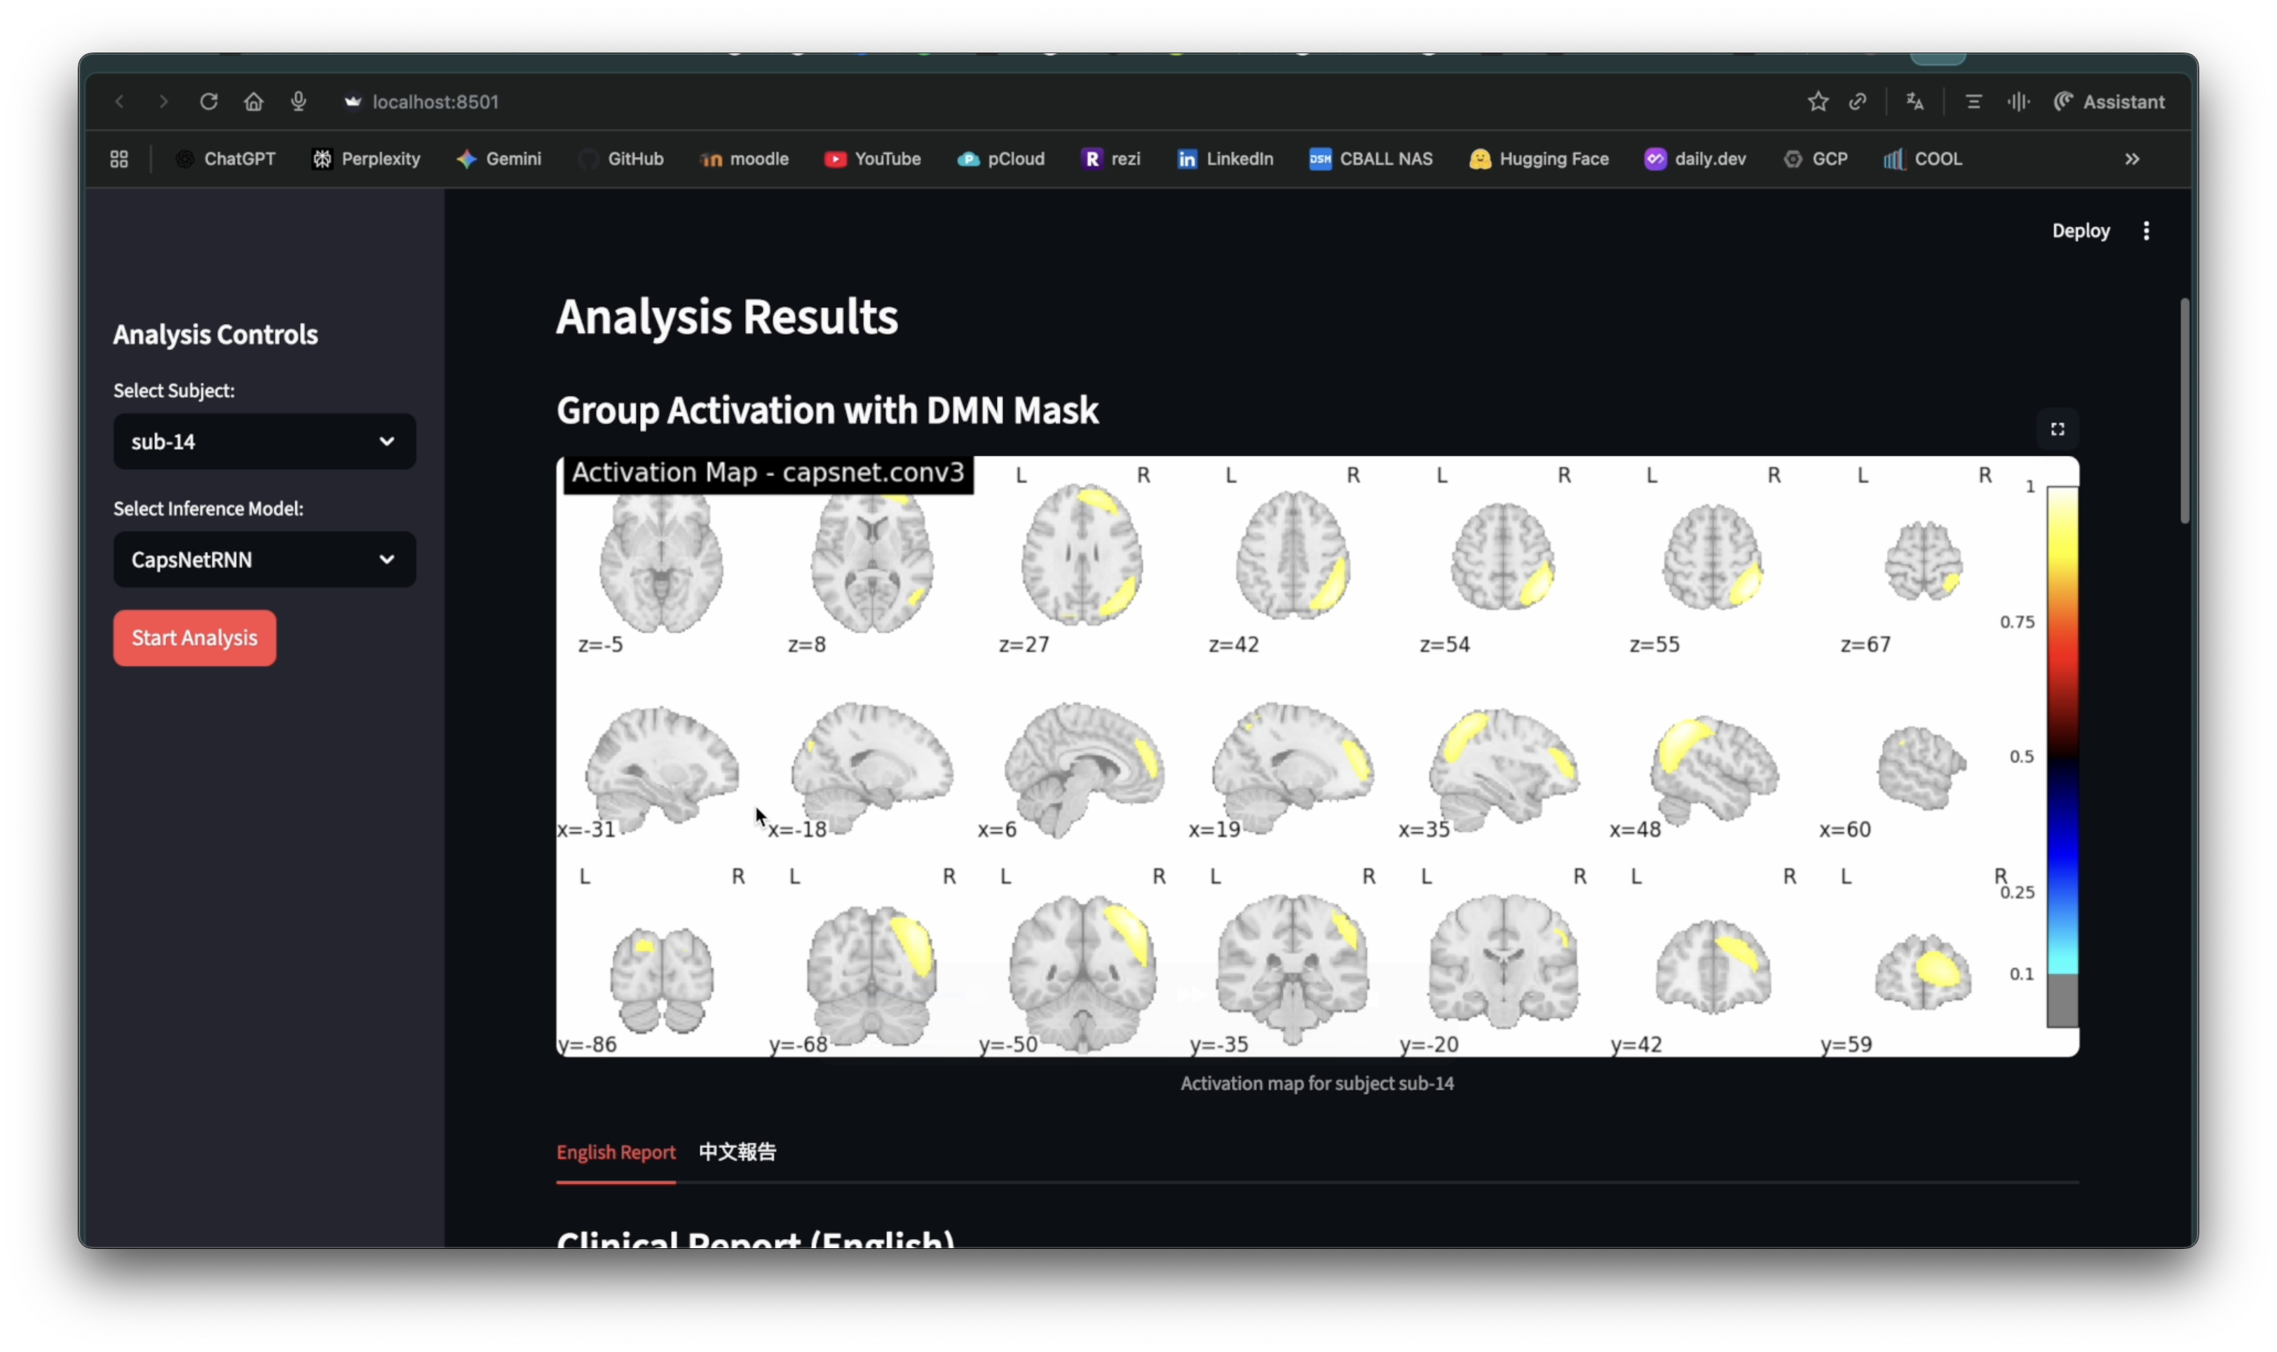This screenshot has width=2277, height=1352.
Task: Click the page vertical scrollbar
Action: [2183, 410]
